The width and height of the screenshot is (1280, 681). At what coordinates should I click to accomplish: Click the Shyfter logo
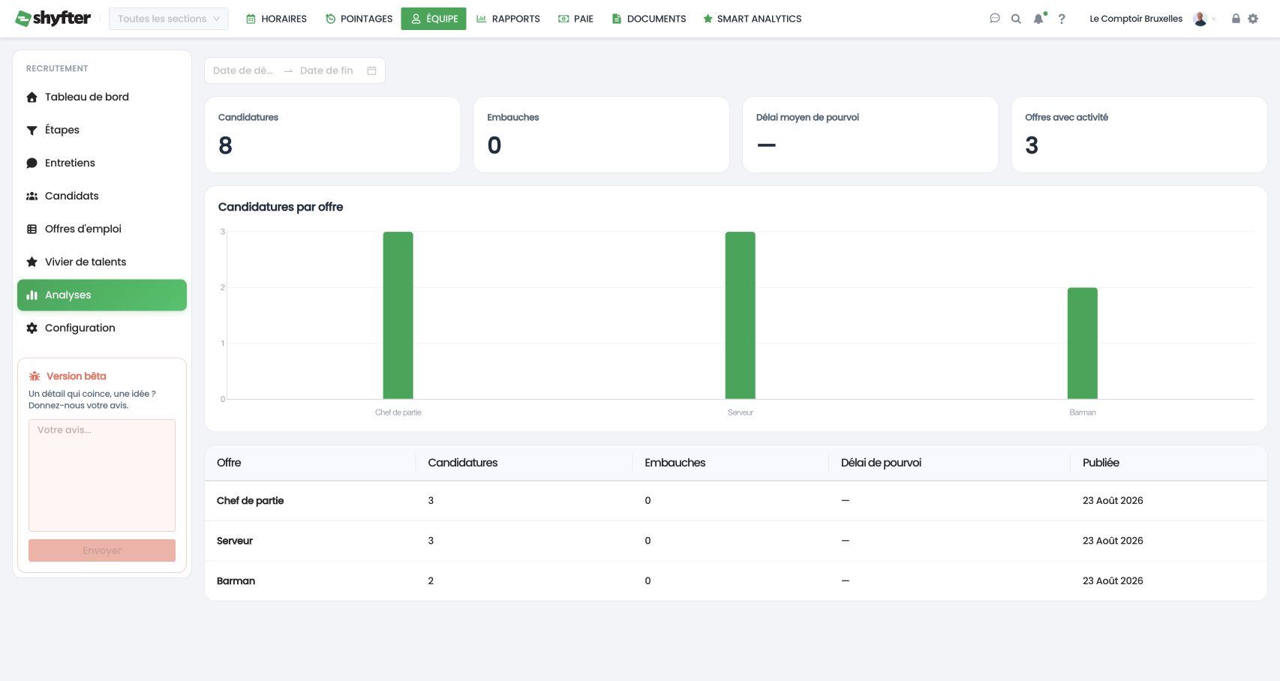click(53, 19)
